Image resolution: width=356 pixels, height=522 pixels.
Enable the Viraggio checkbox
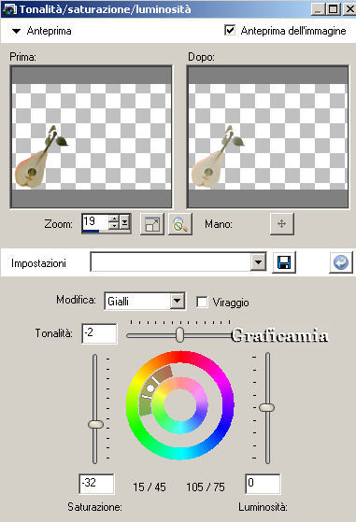tap(202, 303)
